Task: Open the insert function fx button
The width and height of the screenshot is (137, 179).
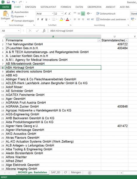Action: click(x=44, y=31)
